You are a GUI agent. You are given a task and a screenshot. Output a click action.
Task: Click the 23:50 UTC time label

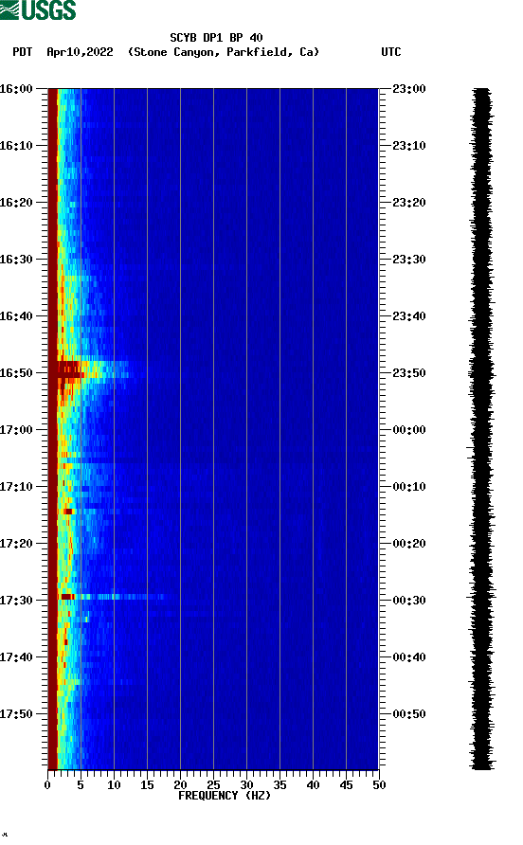coord(409,373)
